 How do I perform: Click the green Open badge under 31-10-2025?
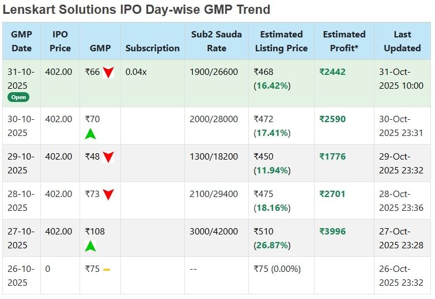tap(18, 97)
